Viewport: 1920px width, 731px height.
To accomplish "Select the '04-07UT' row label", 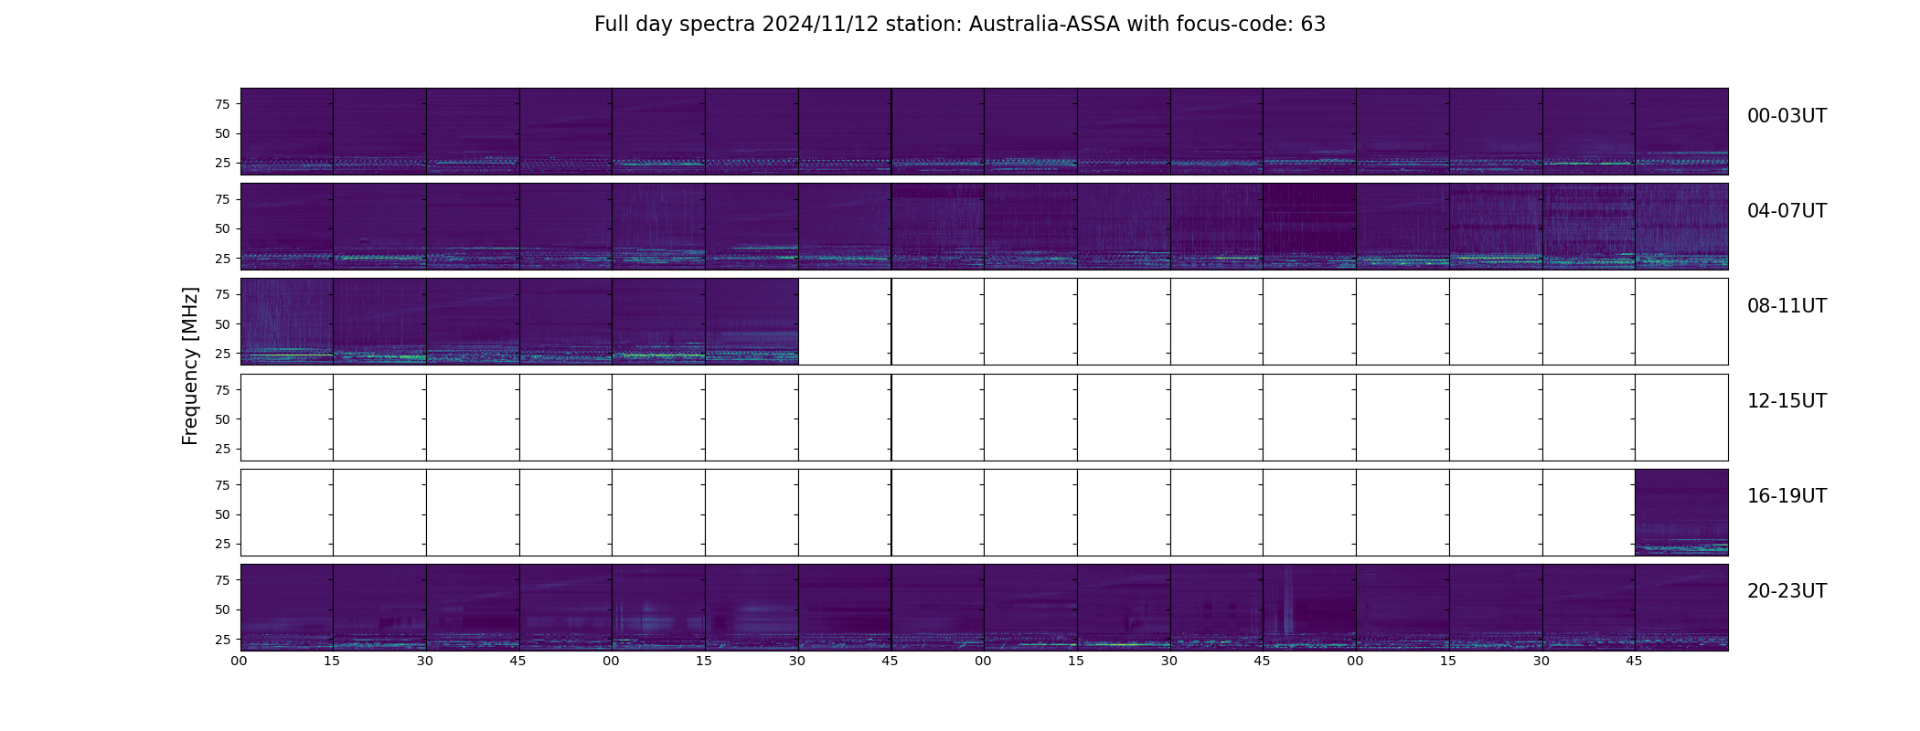I will click(1787, 211).
